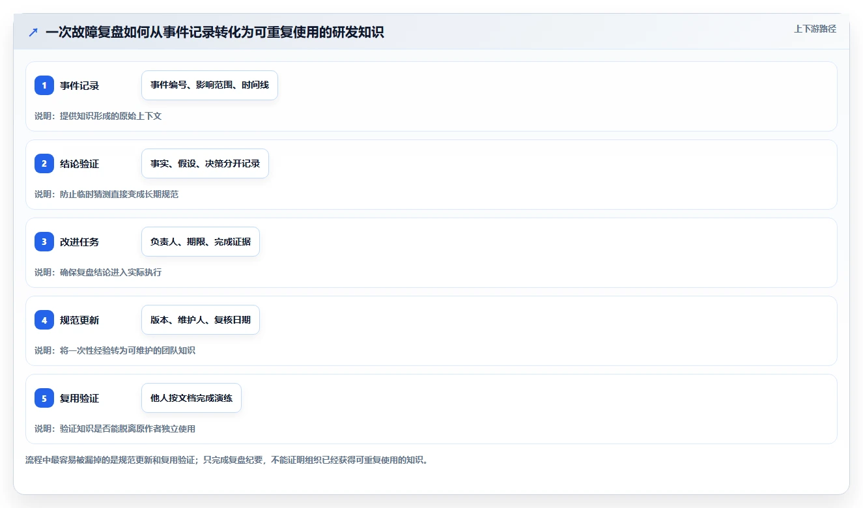This screenshot has width=863, height=508.
Task: Click step number badge 1
Action: [x=44, y=85]
